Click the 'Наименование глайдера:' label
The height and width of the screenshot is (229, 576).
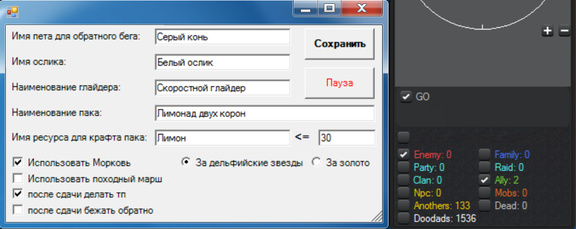click(66, 87)
